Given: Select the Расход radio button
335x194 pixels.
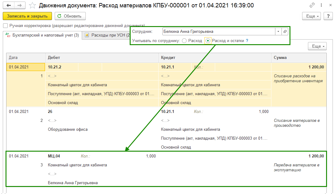Looking at the screenshot, I should (184, 41).
